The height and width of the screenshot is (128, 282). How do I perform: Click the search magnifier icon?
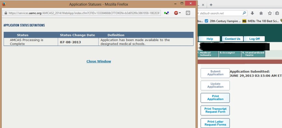coord(244,13)
